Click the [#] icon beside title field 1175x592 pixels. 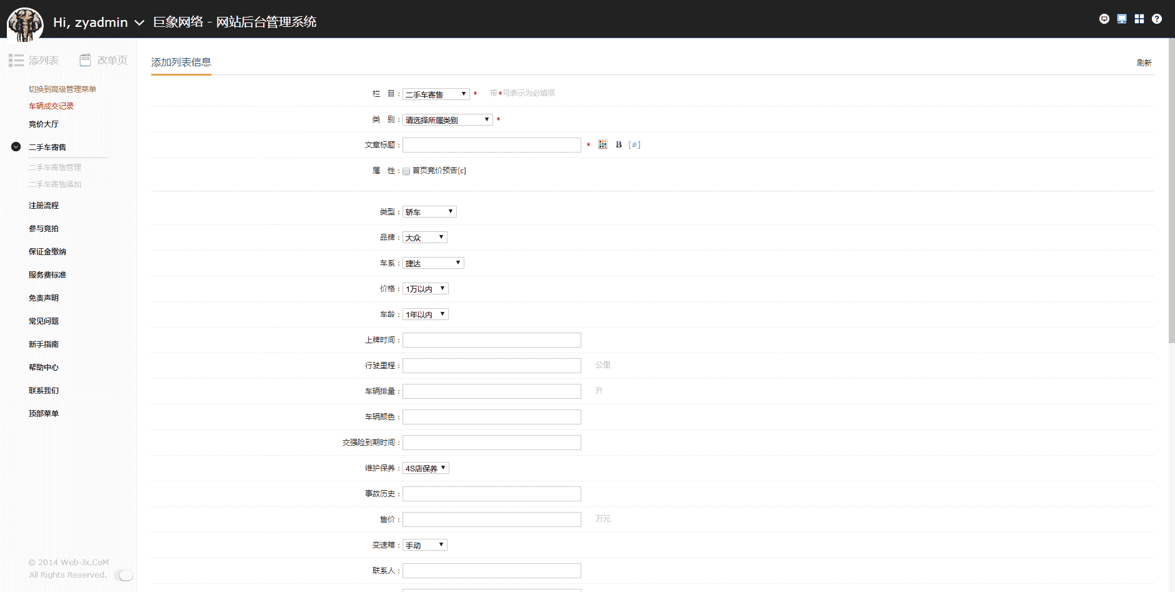coord(634,145)
